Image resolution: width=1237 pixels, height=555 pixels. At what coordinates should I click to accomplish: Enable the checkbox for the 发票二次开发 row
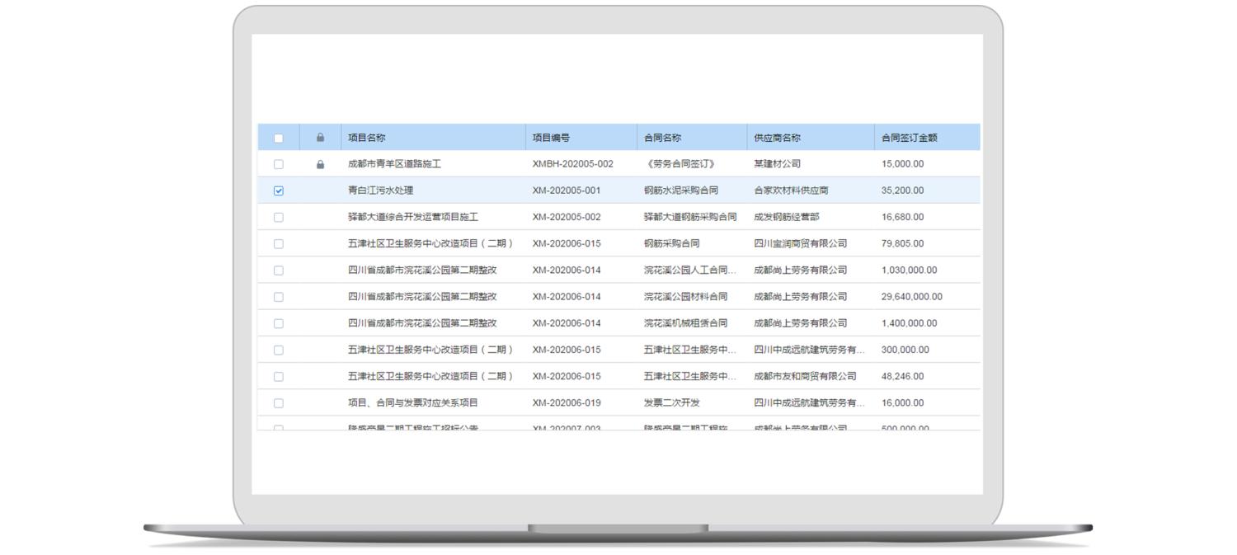[279, 403]
